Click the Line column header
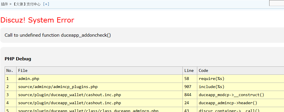Viewport: 284px width, 112px height. pos(190,70)
